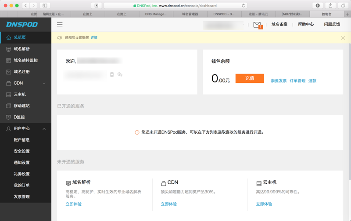Click 帮助中心 in top bar
The width and height of the screenshot is (351, 221).
pyautogui.click(x=306, y=24)
